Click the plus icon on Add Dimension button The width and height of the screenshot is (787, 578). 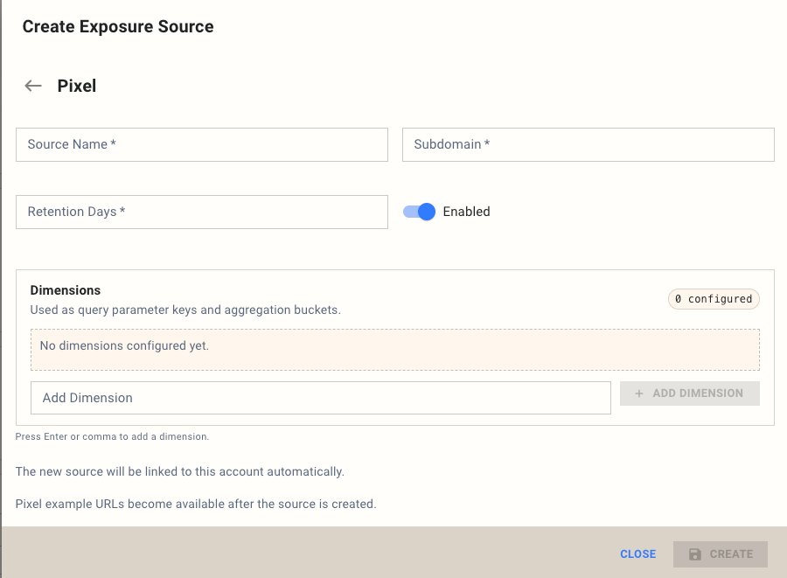(639, 393)
